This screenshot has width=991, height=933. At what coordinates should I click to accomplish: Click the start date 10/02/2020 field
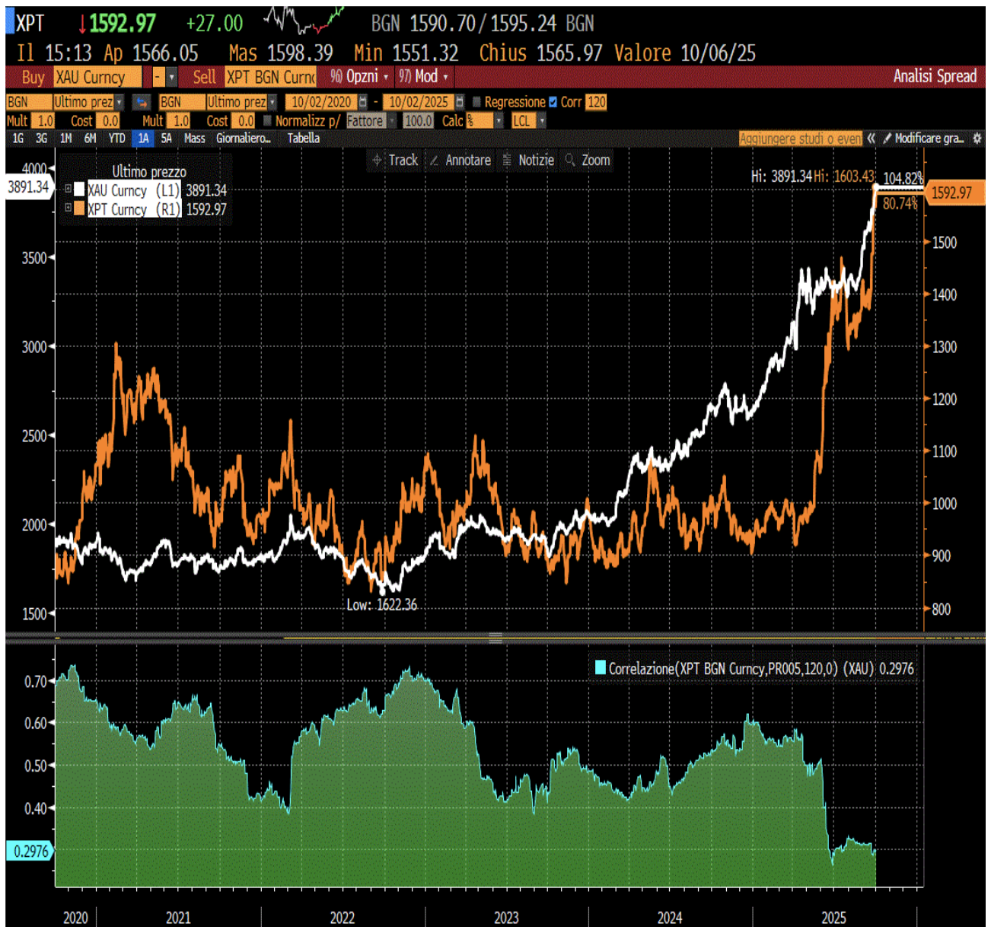(321, 102)
